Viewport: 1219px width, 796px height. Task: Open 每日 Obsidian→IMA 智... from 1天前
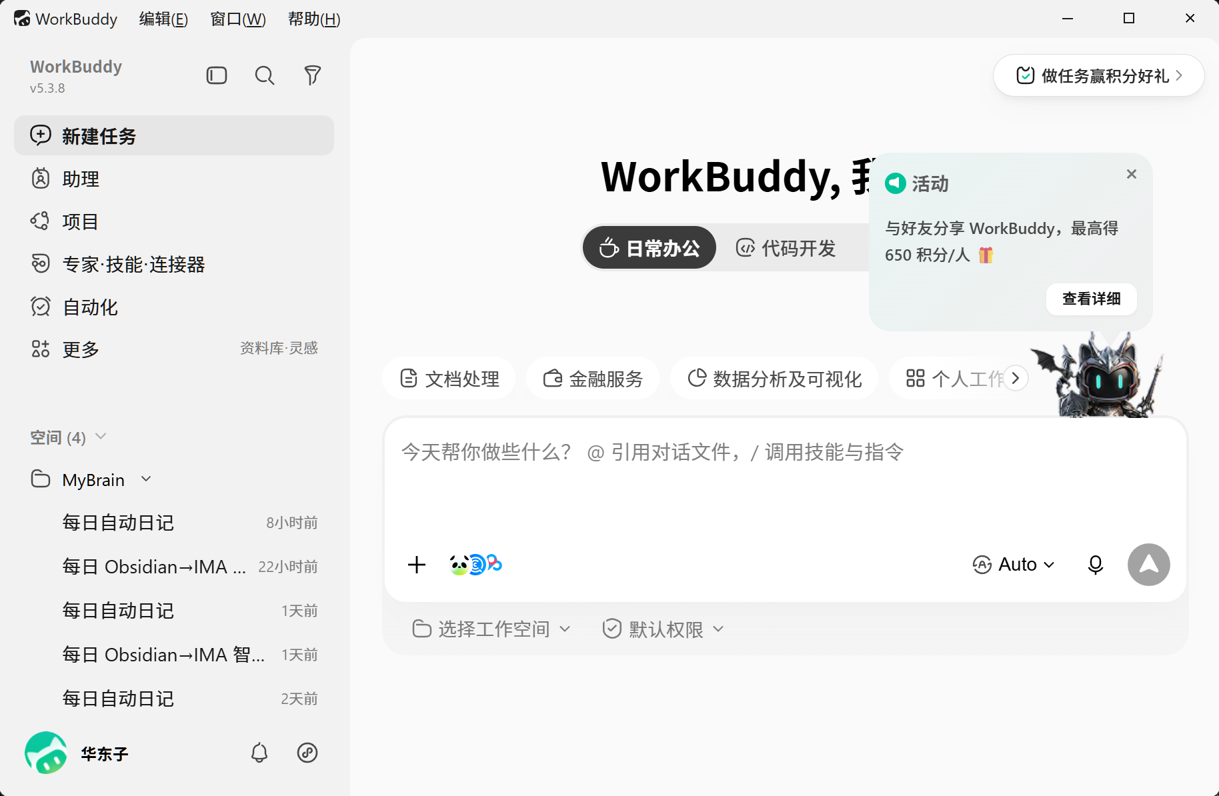click(174, 655)
